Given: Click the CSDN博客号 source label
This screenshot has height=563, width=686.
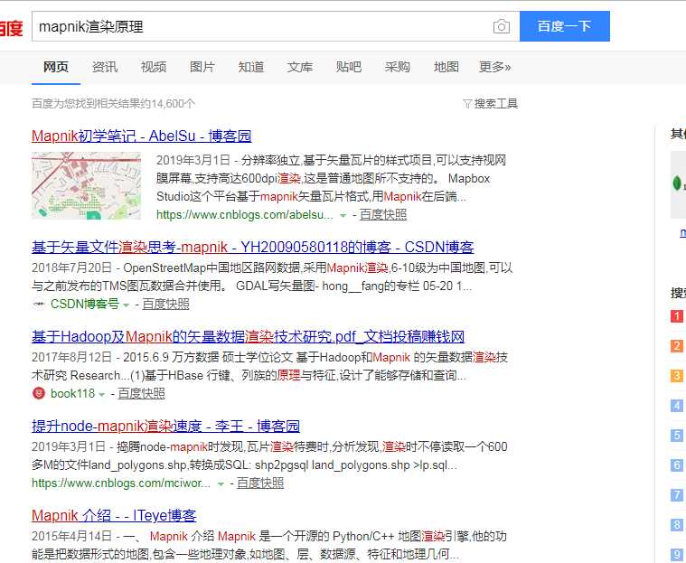Looking at the screenshot, I should coord(85,304).
